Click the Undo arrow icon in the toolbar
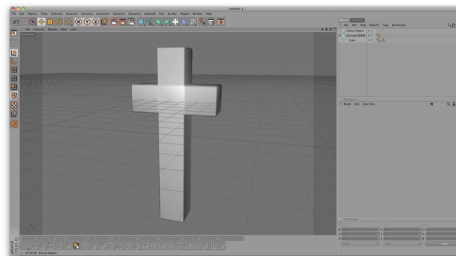 tap(15, 22)
